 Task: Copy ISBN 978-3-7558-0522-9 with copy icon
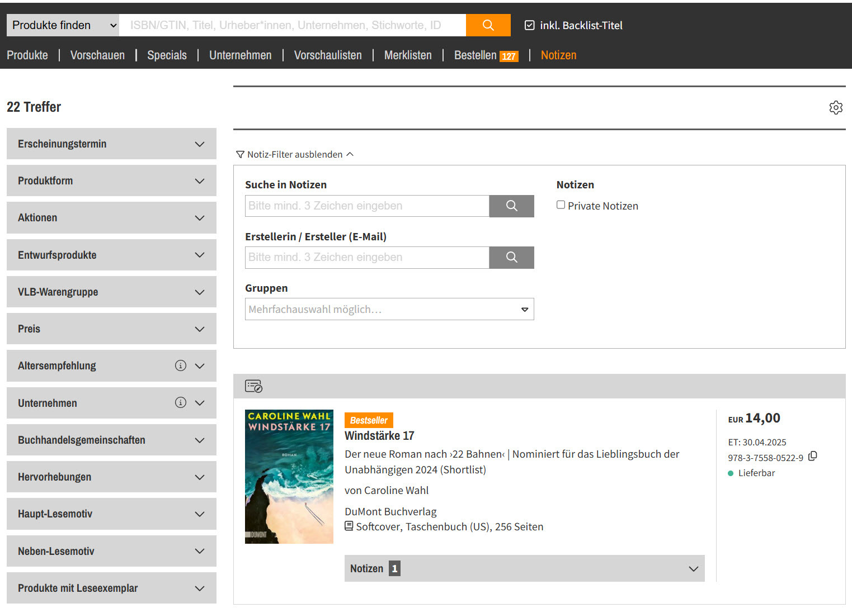click(813, 457)
